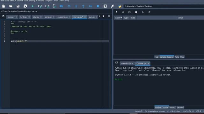
Task: Close the spiral.py tab
Action: tap(54, 17)
